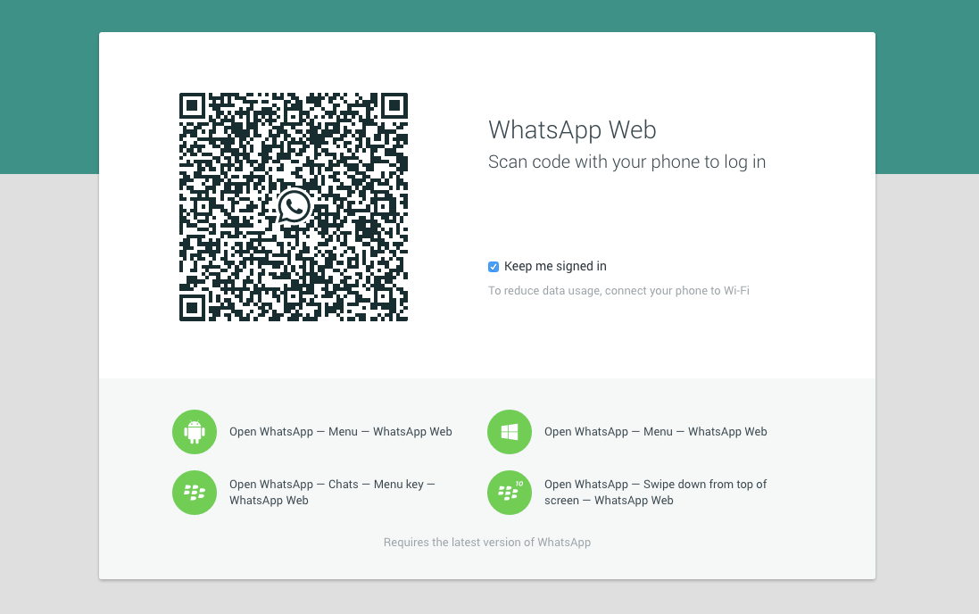Click the "WhatsApp Web" heading
The height and width of the screenshot is (614, 979).
[x=572, y=130]
